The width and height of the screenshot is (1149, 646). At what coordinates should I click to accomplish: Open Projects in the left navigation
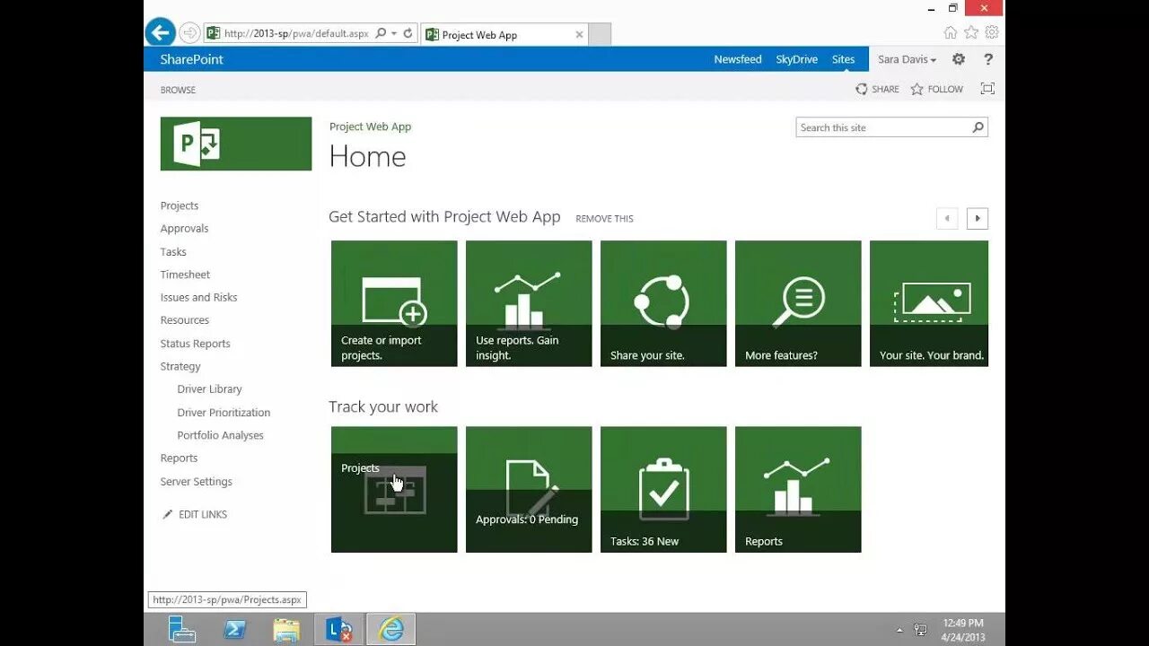click(180, 205)
